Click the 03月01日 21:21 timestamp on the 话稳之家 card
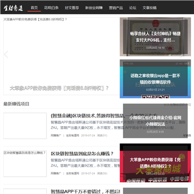 155,90
